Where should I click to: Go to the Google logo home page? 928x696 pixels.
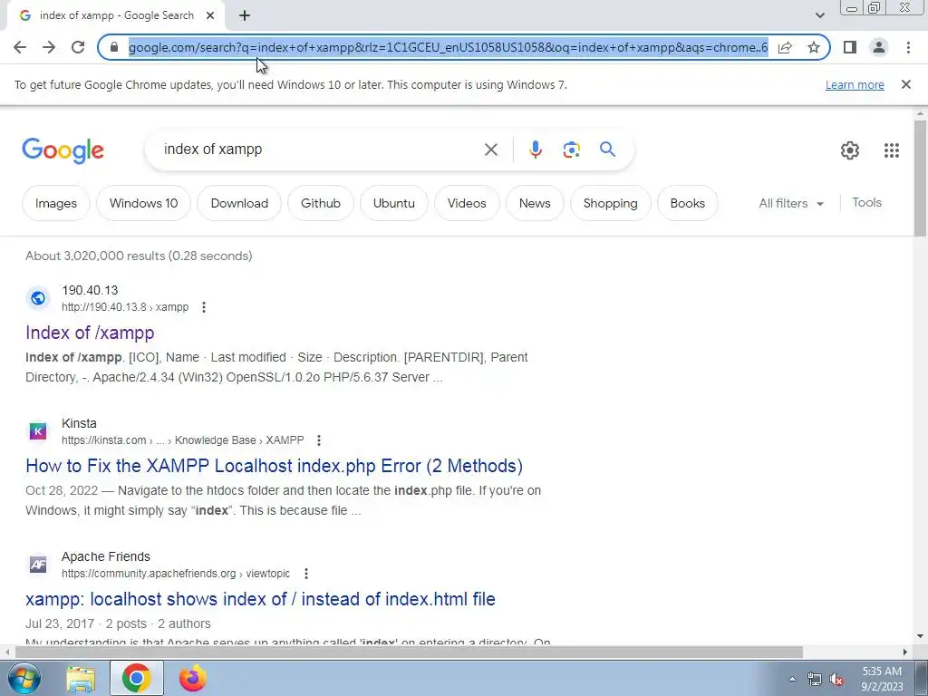pos(63,150)
